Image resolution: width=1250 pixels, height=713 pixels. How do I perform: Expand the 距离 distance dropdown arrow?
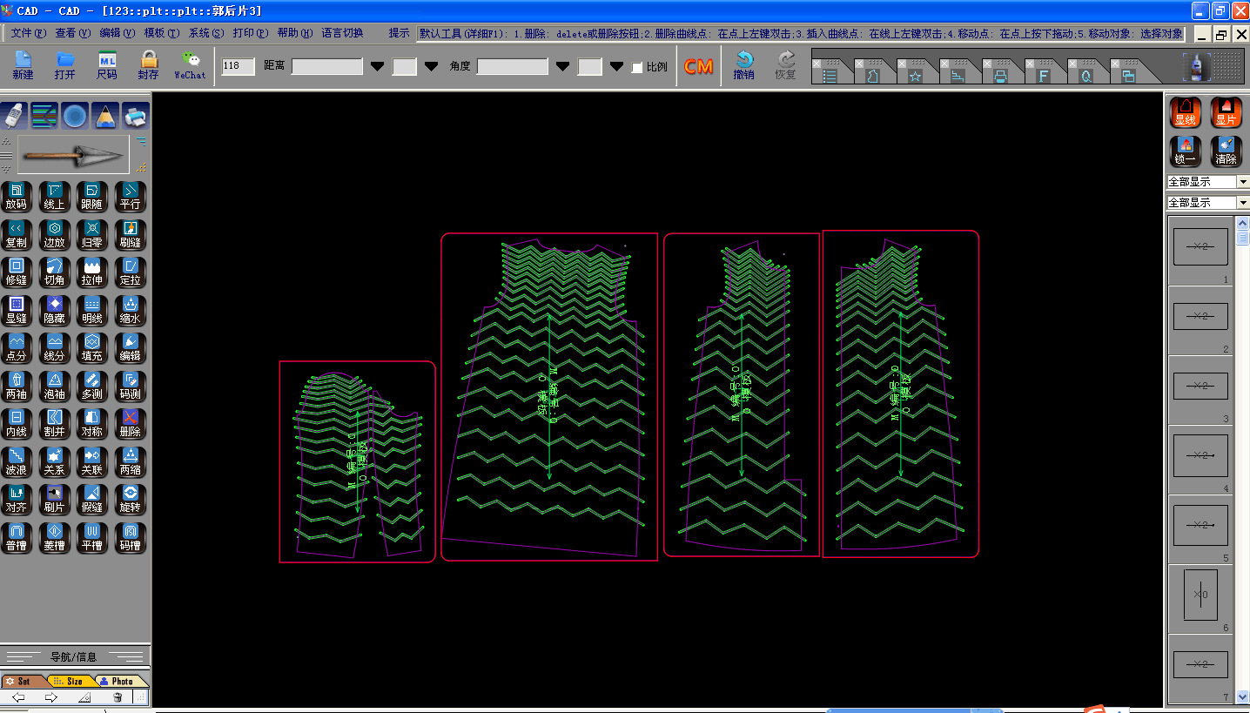coord(377,67)
